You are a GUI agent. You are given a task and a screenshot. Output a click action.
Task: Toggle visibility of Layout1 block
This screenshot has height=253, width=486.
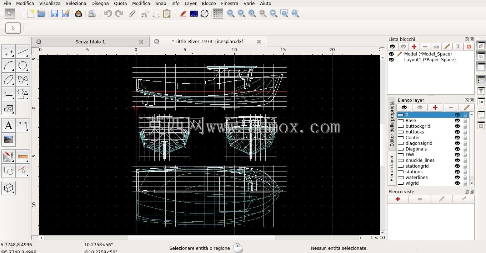tap(391, 60)
